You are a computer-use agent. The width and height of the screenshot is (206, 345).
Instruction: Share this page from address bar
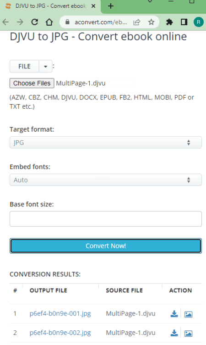[x=136, y=22]
